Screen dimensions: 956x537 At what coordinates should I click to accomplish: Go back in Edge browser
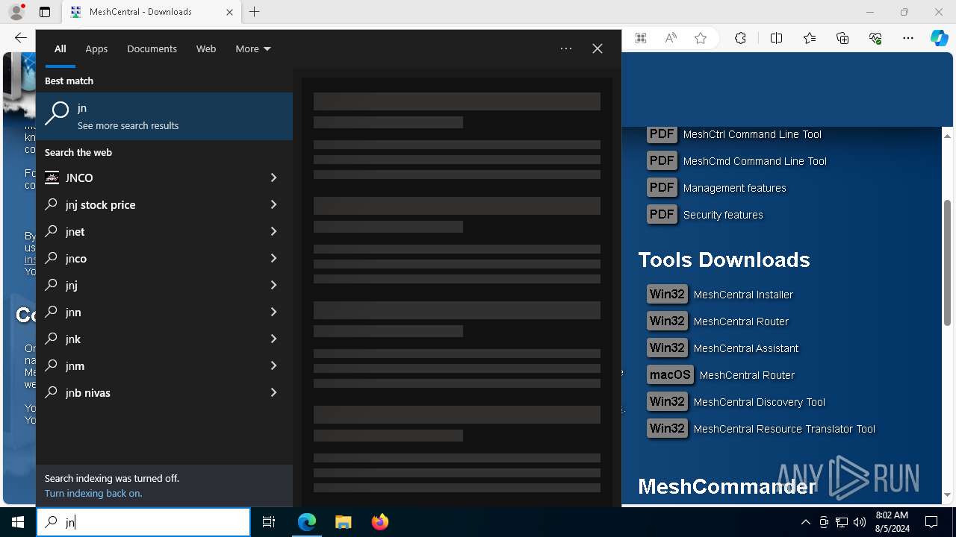(x=20, y=38)
